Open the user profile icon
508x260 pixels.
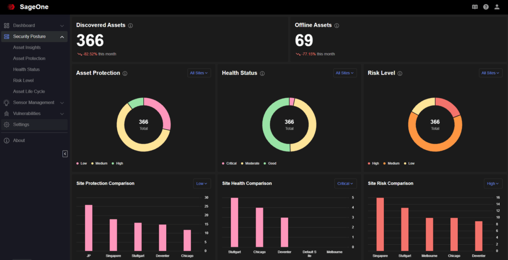[x=497, y=7]
